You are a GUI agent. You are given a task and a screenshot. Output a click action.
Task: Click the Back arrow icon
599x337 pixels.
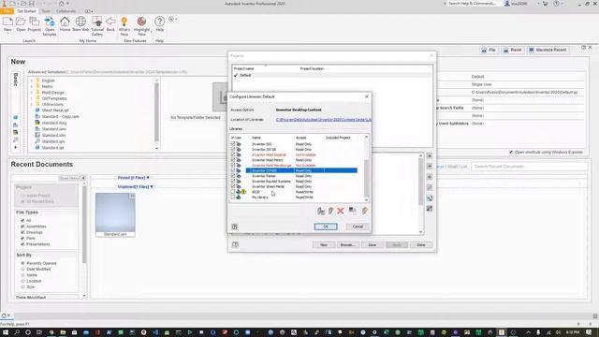pos(110,22)
